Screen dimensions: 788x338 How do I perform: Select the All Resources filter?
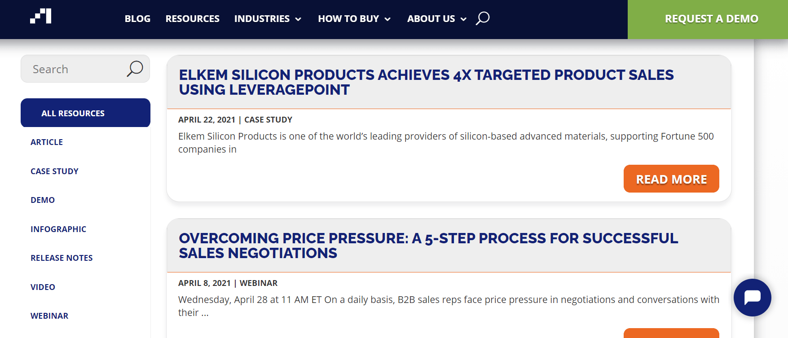(85, 113)
